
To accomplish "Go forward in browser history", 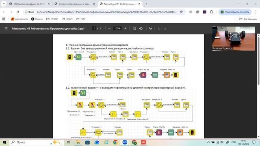I will 11,12.
